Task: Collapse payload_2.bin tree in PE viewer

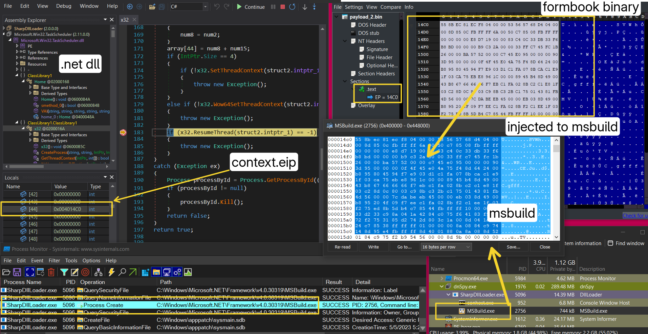Action: tap(336, 17)
